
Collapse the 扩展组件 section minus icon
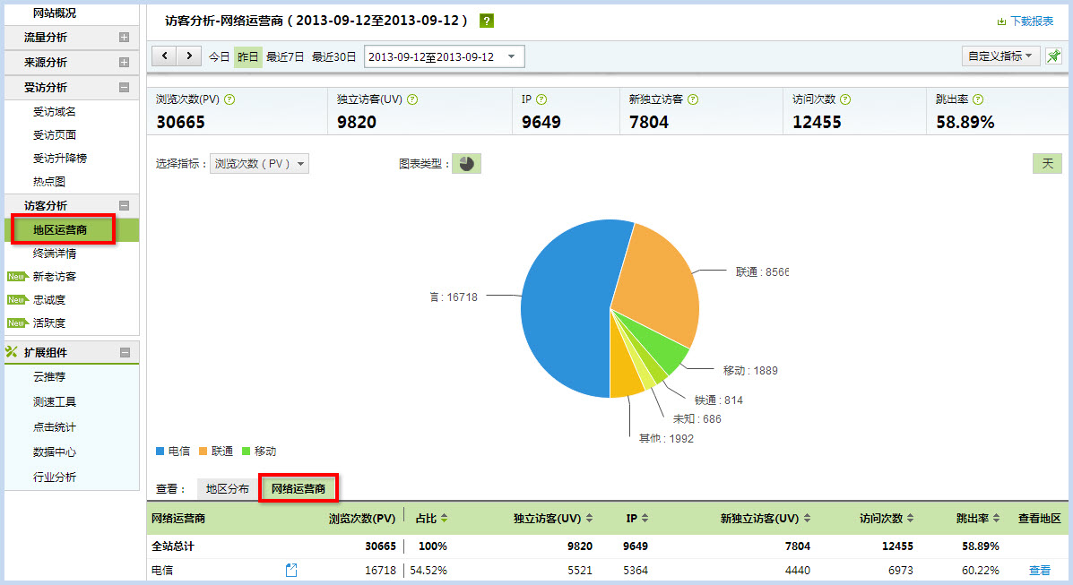[125, 352]
